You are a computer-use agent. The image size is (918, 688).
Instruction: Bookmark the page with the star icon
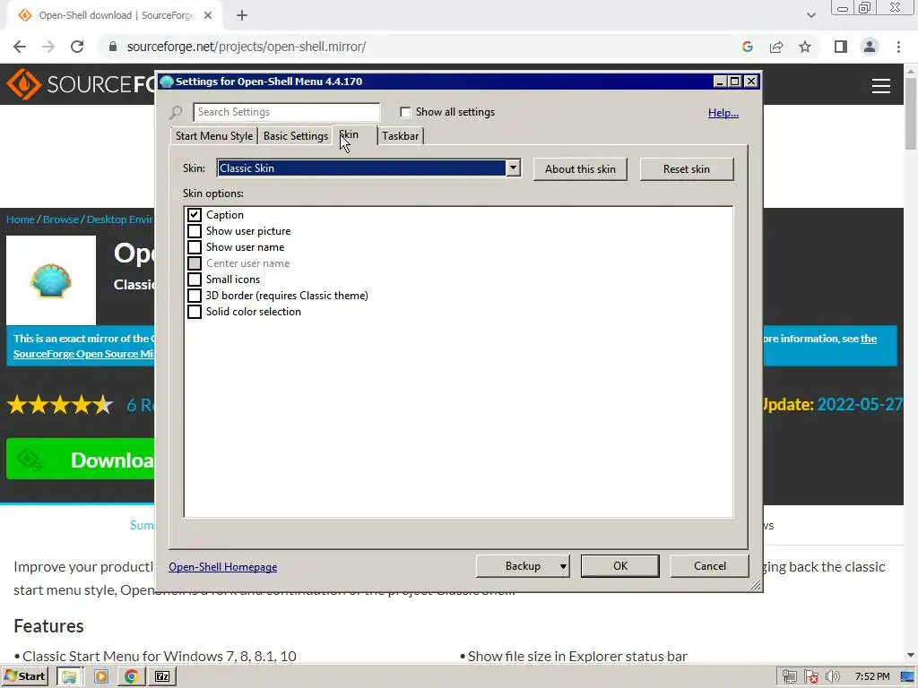[805, 47]
